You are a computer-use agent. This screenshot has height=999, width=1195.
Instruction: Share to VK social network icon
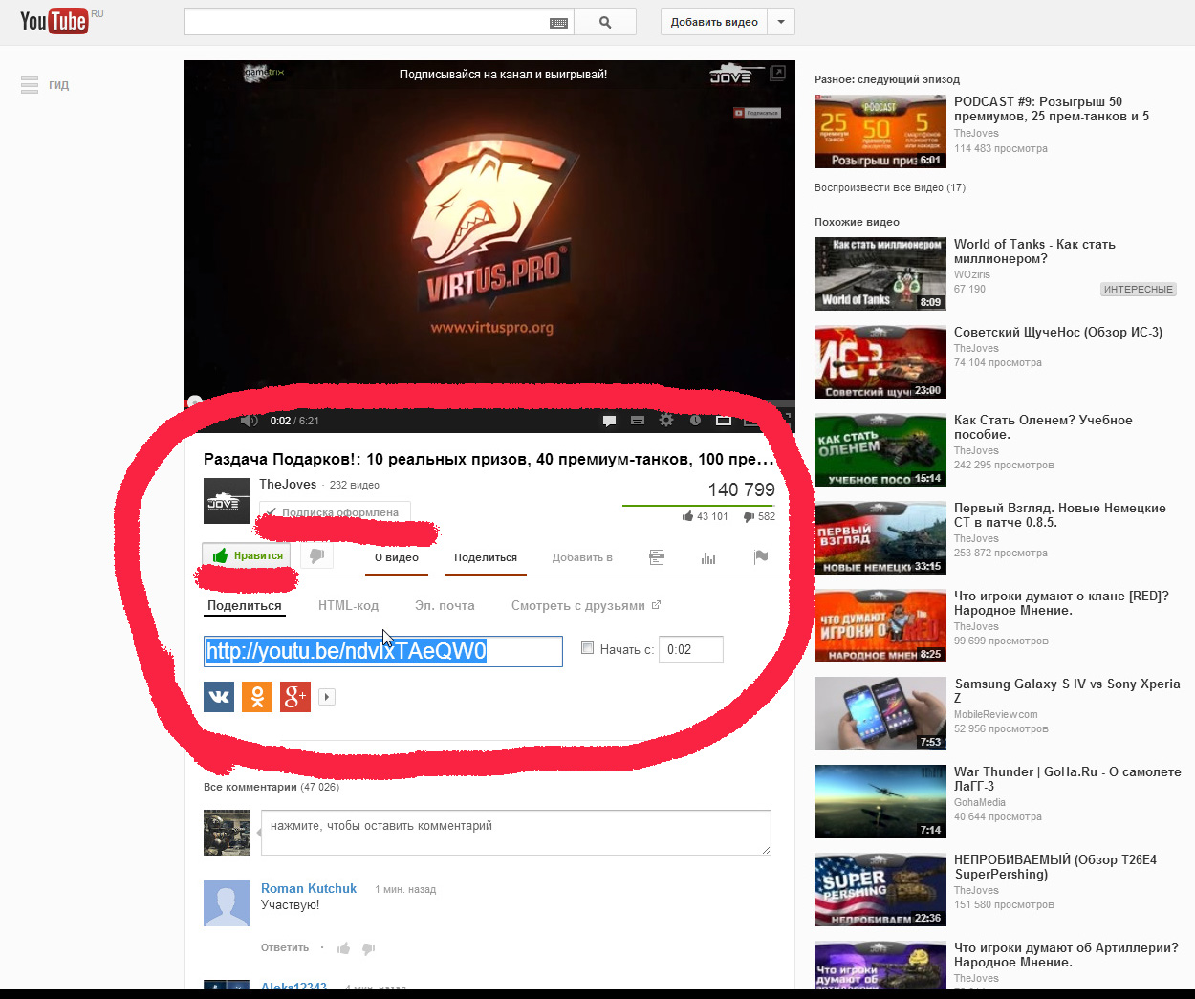coord(219,697)
